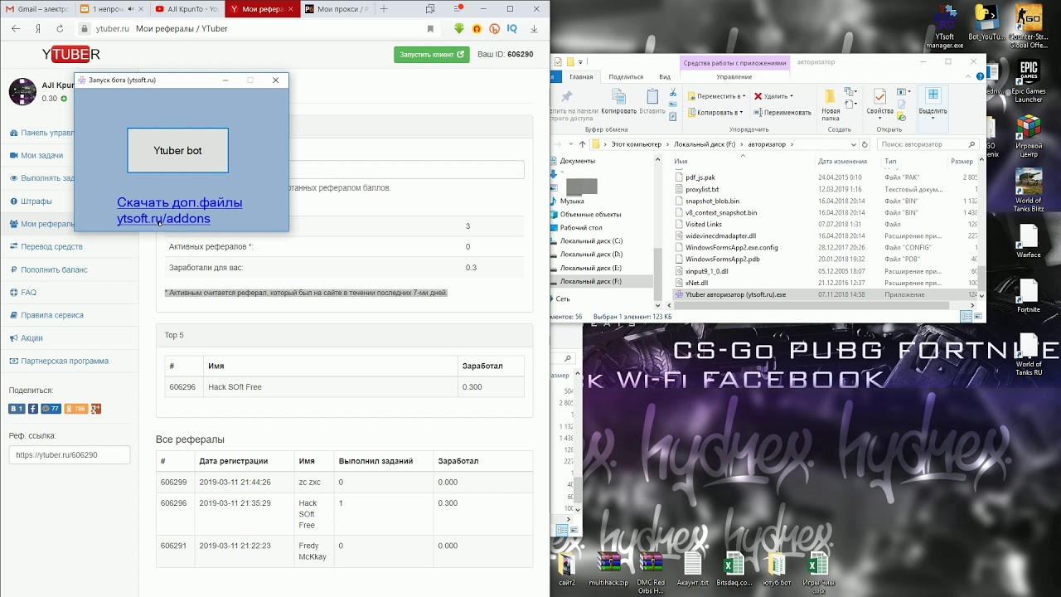The height and width of the screenshot is (597, 1061).
Task: Share via Facebook icon
Action: (x=33, y=409)
